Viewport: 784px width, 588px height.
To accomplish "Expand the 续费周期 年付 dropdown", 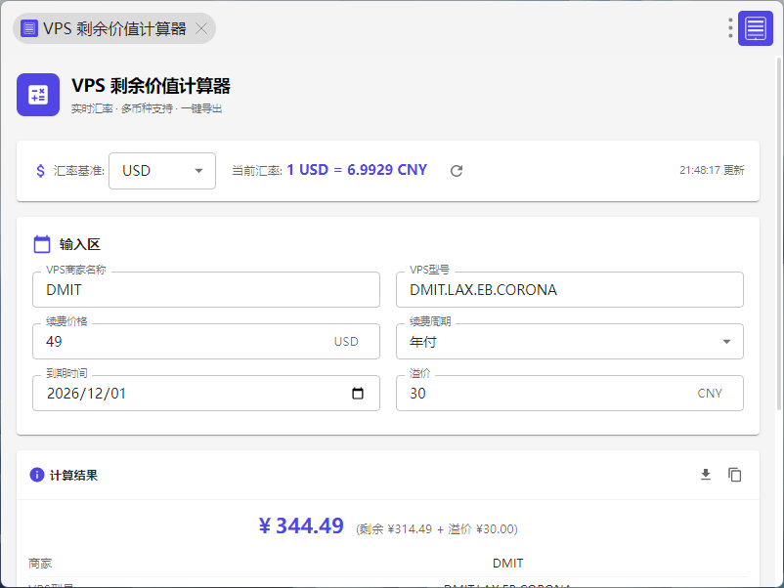I will pyautogui.click(x=569, y=342).
